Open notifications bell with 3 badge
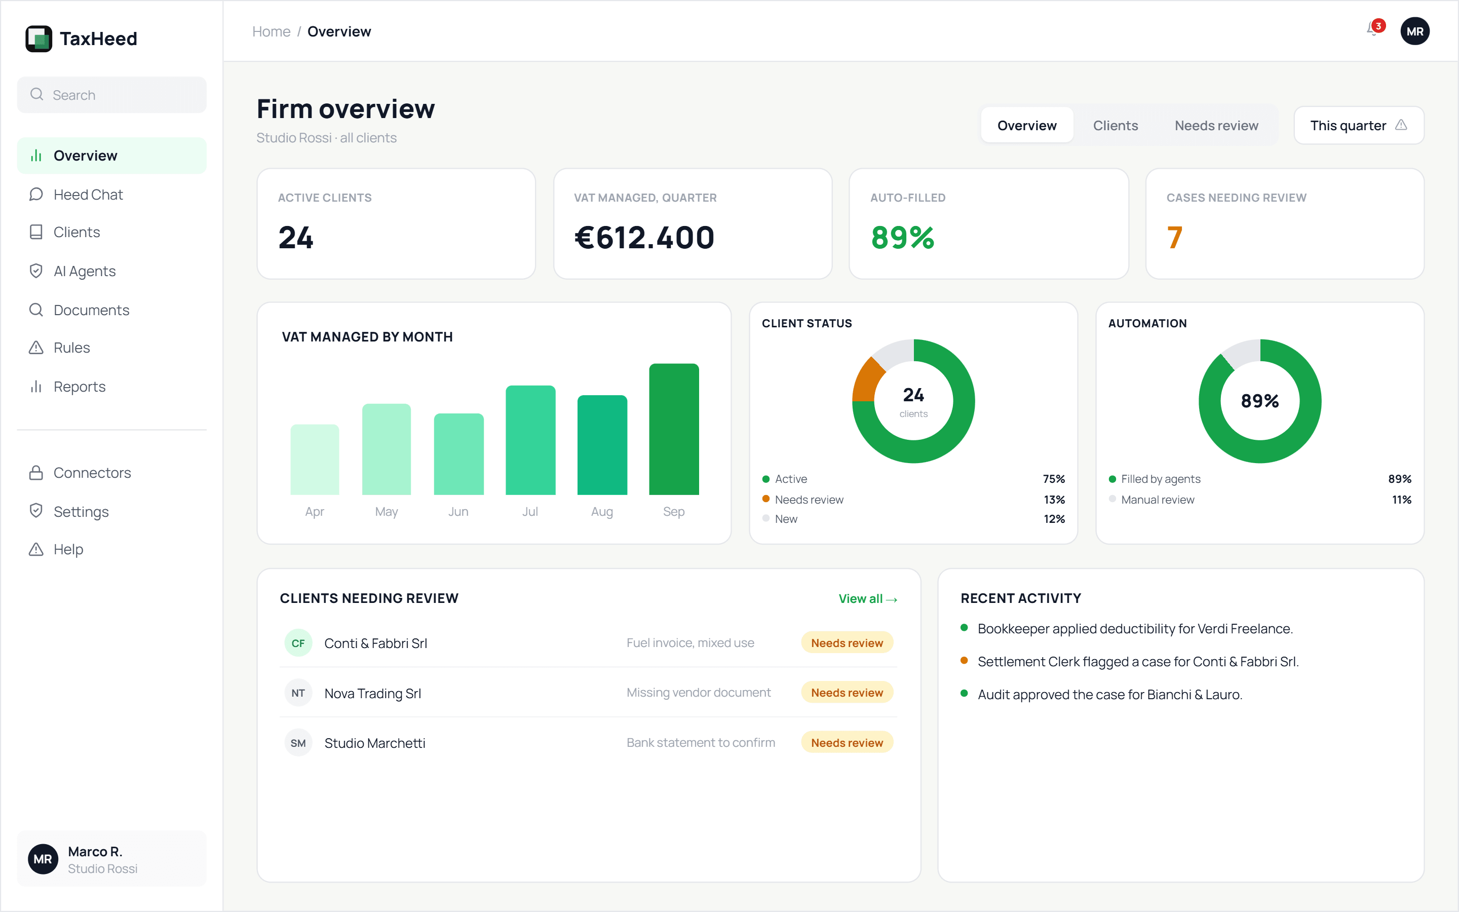 click(1375, 28)
